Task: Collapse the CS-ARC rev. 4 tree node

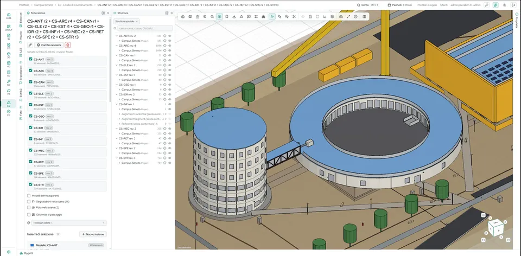Action: 116,46
